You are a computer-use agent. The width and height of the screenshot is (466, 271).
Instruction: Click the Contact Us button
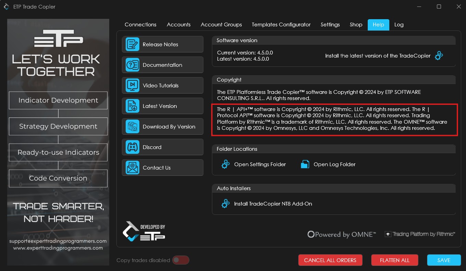click(163, 168)
